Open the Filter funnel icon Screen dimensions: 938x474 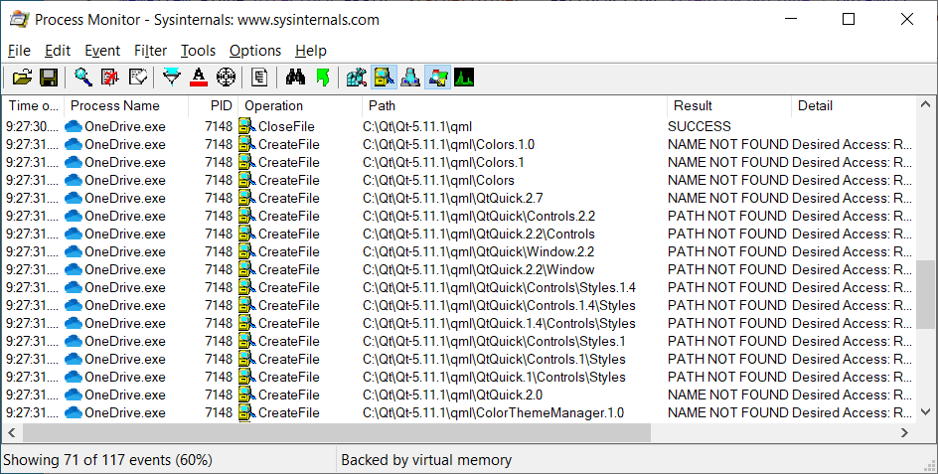pyautogui.click(x=172, y=78)
